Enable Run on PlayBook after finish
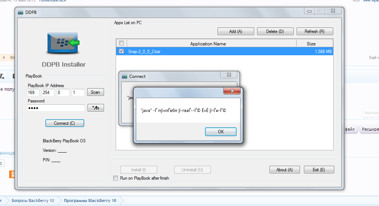Image resolution: width=379 pixels, height=206 pixels. point(116,178)
